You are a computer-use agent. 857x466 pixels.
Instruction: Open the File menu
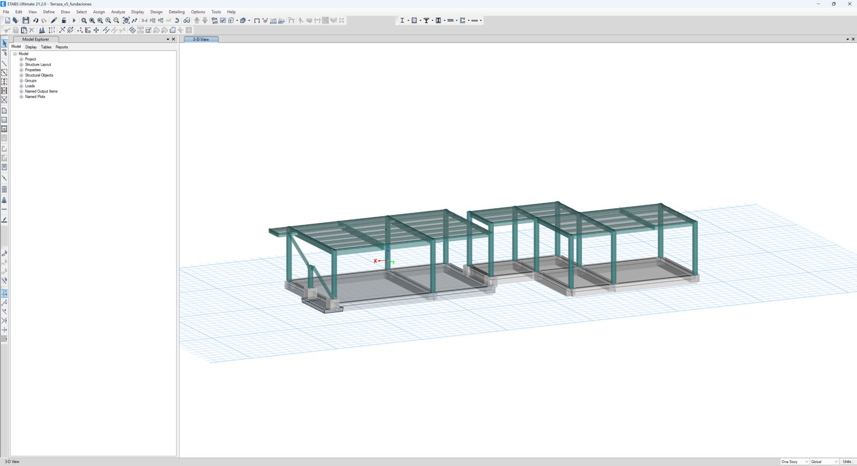coord(6,12)
